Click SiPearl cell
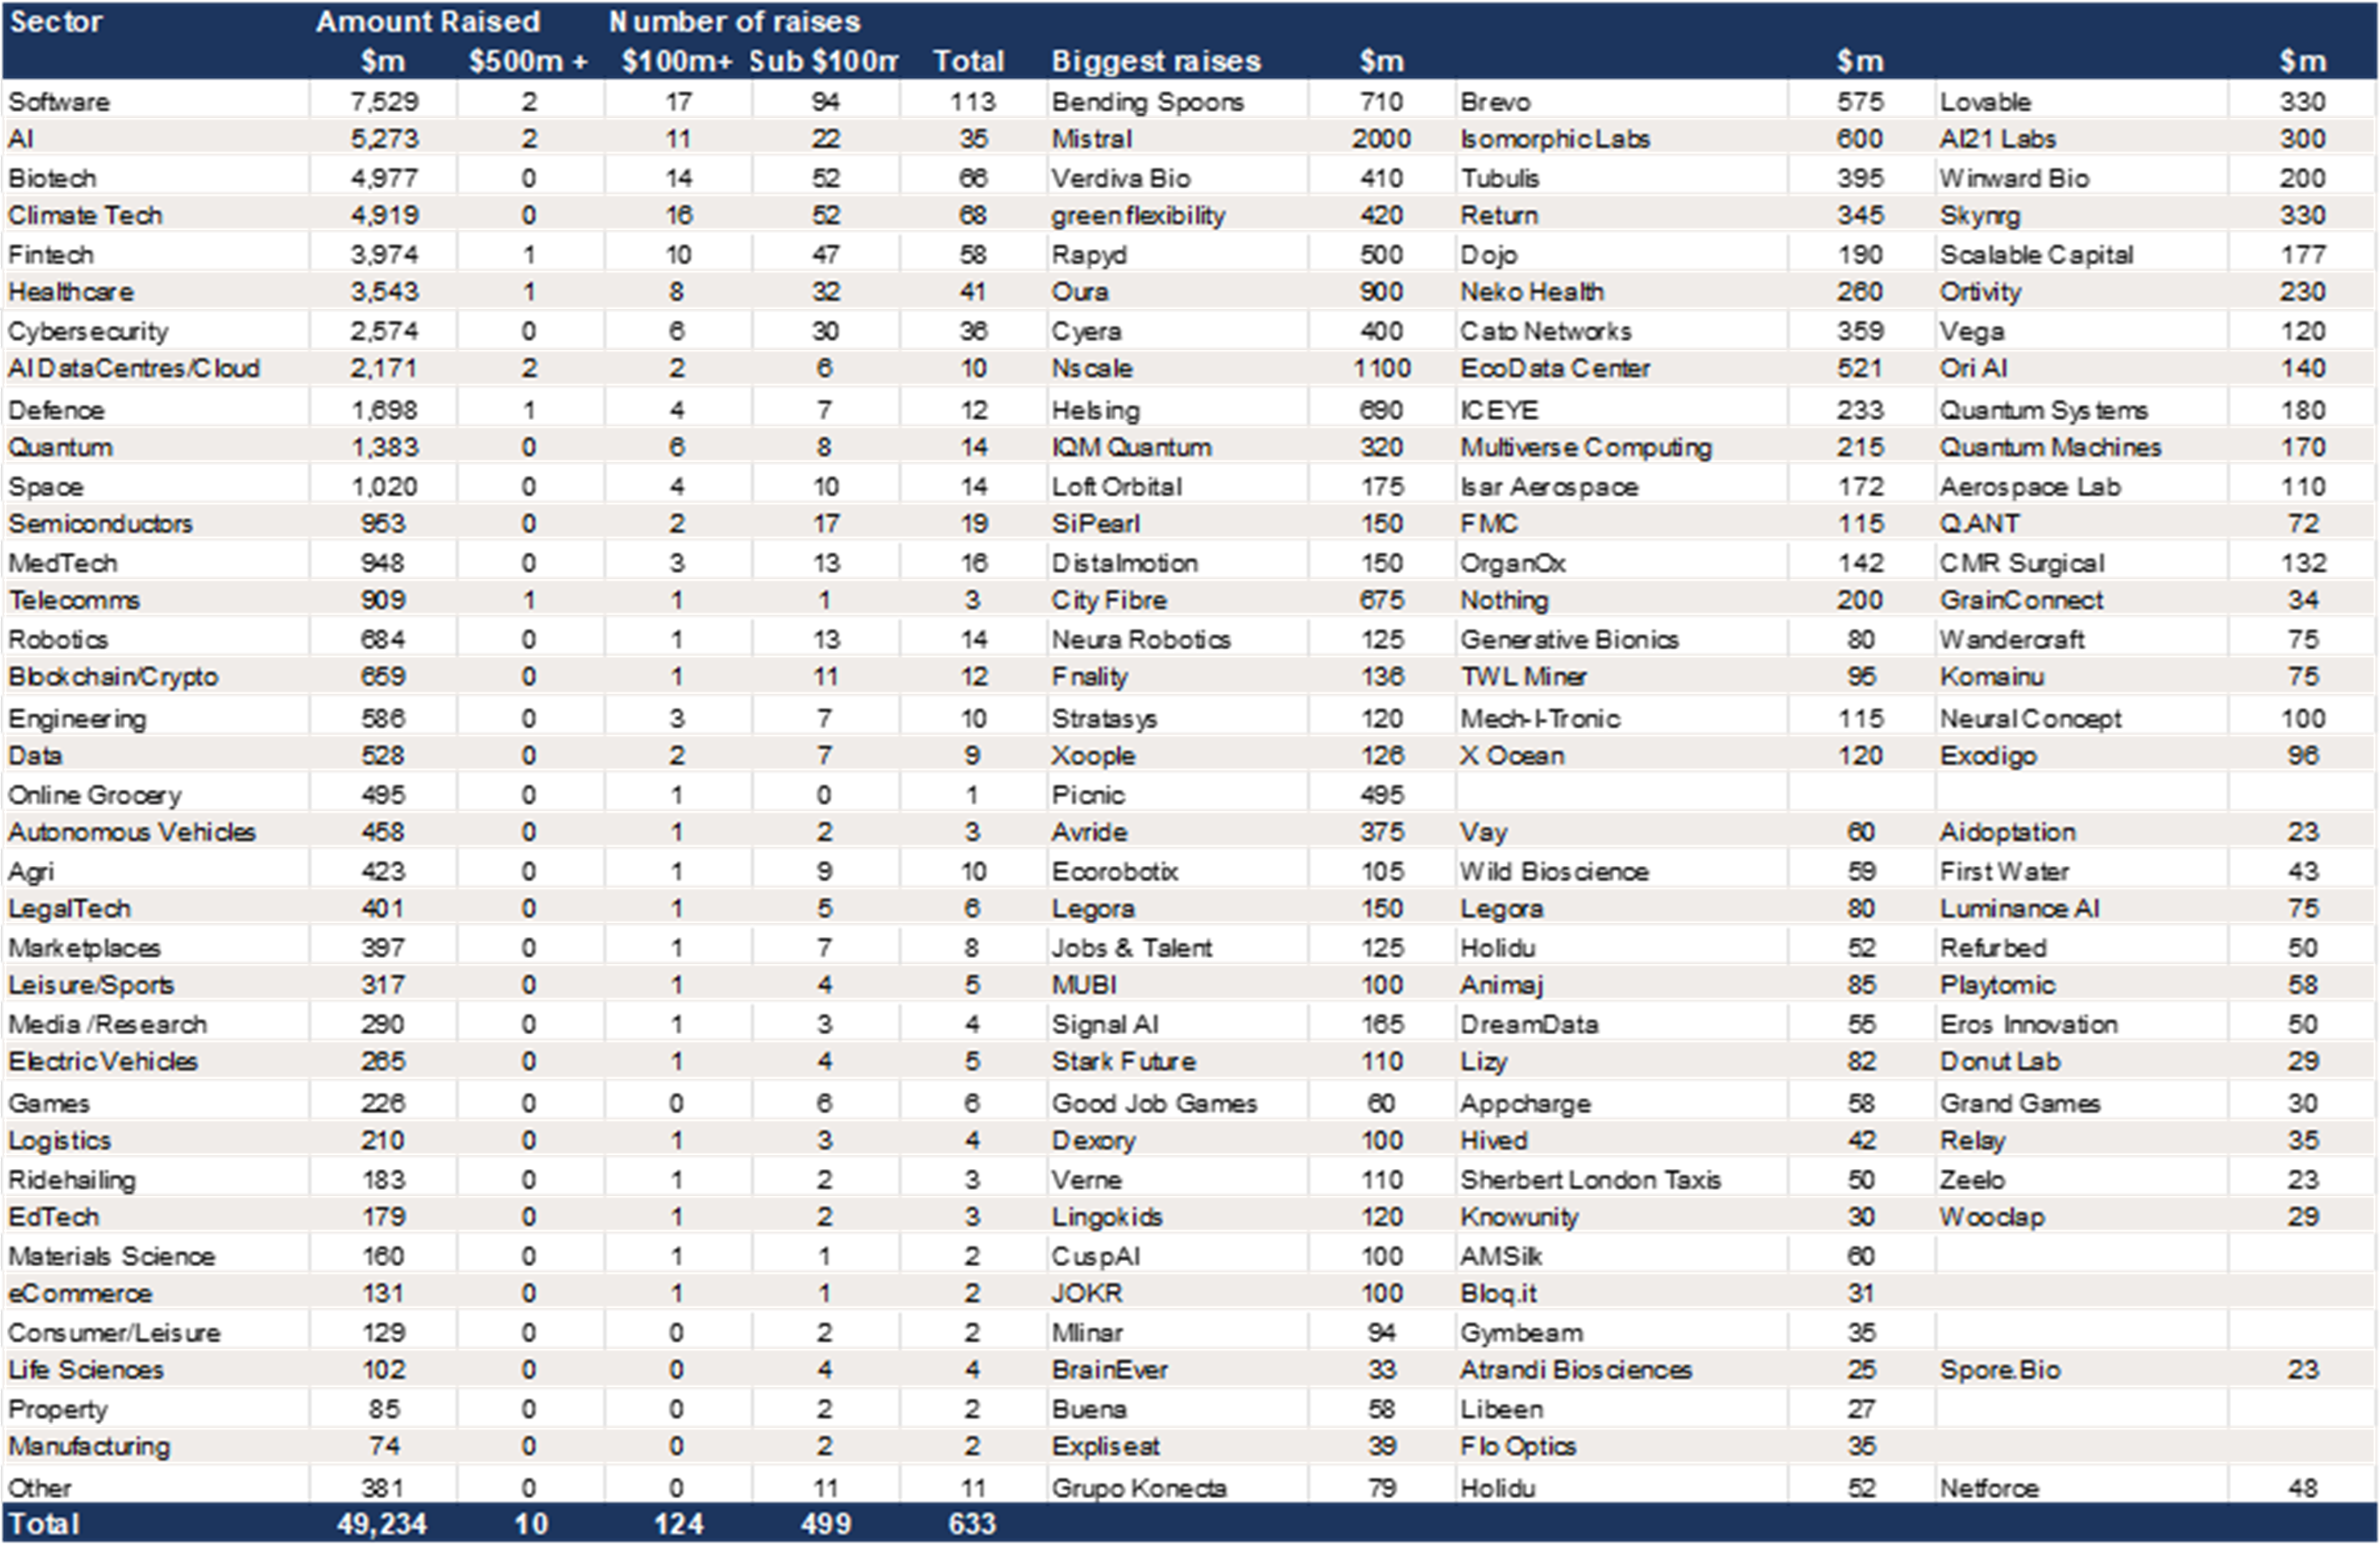Screen dimensions: 2380x1544 (1095, 524)
